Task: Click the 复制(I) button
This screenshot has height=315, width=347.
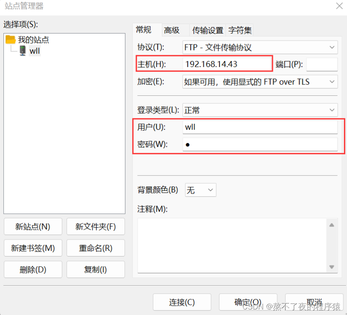Action: click(x=96, y=269)
